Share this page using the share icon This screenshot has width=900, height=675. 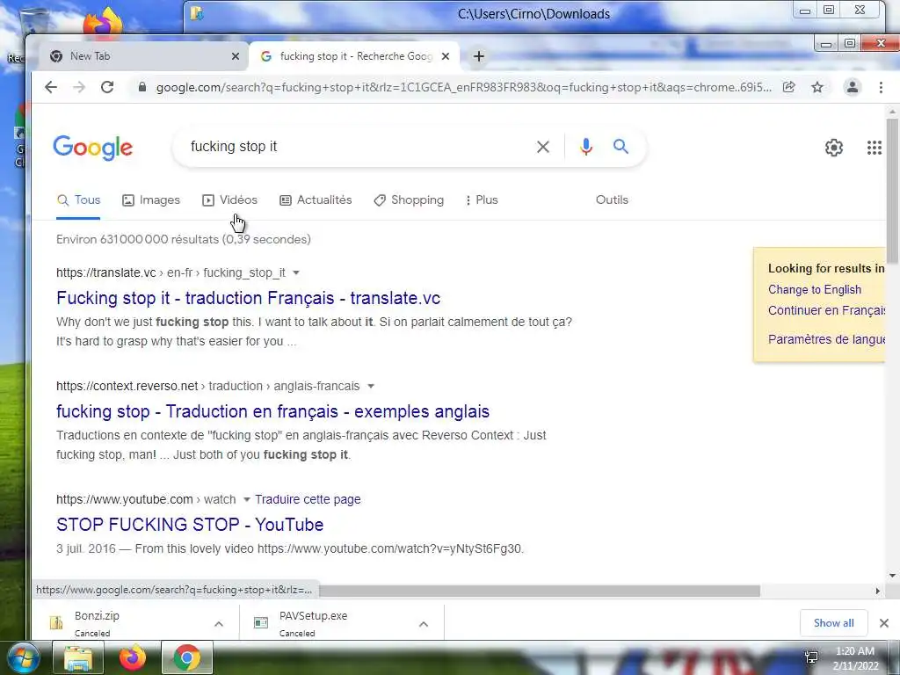tap(788, 87)
